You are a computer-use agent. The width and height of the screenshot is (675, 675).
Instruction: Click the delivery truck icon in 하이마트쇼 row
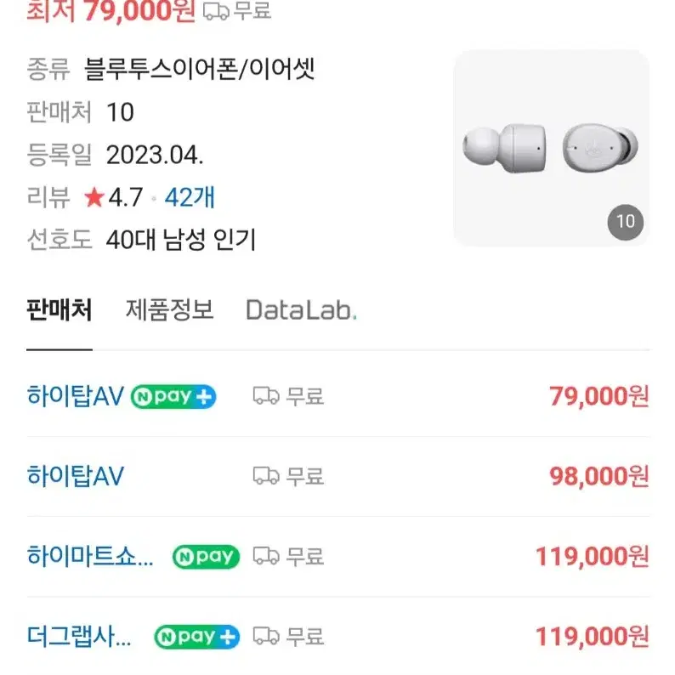click(x=266, y=556)
